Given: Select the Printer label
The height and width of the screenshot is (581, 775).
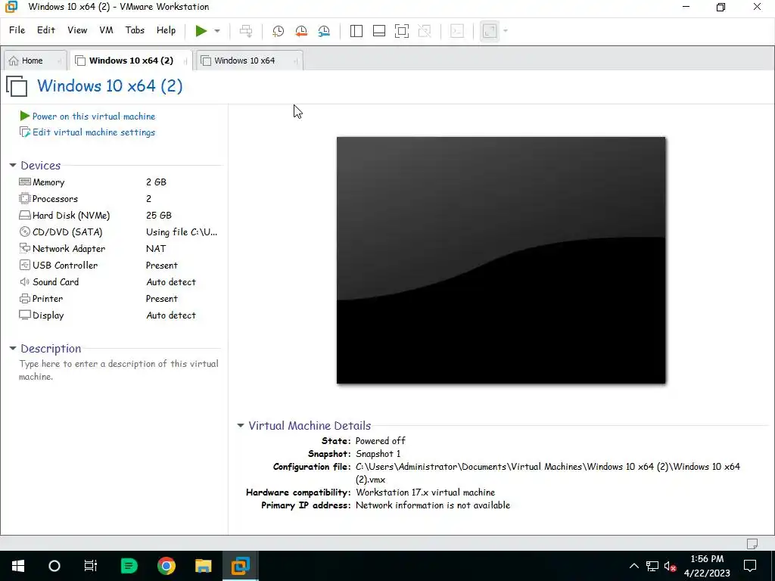Looking at the screenshot, I should (x=48, y=298).
